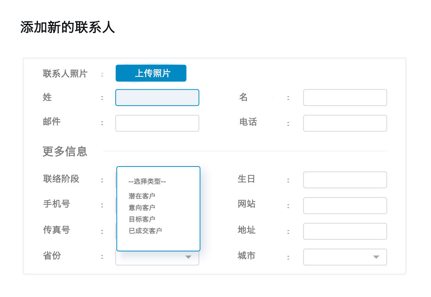Click the 名 given name input field
The image size is (431, 297).
[345, 97]
